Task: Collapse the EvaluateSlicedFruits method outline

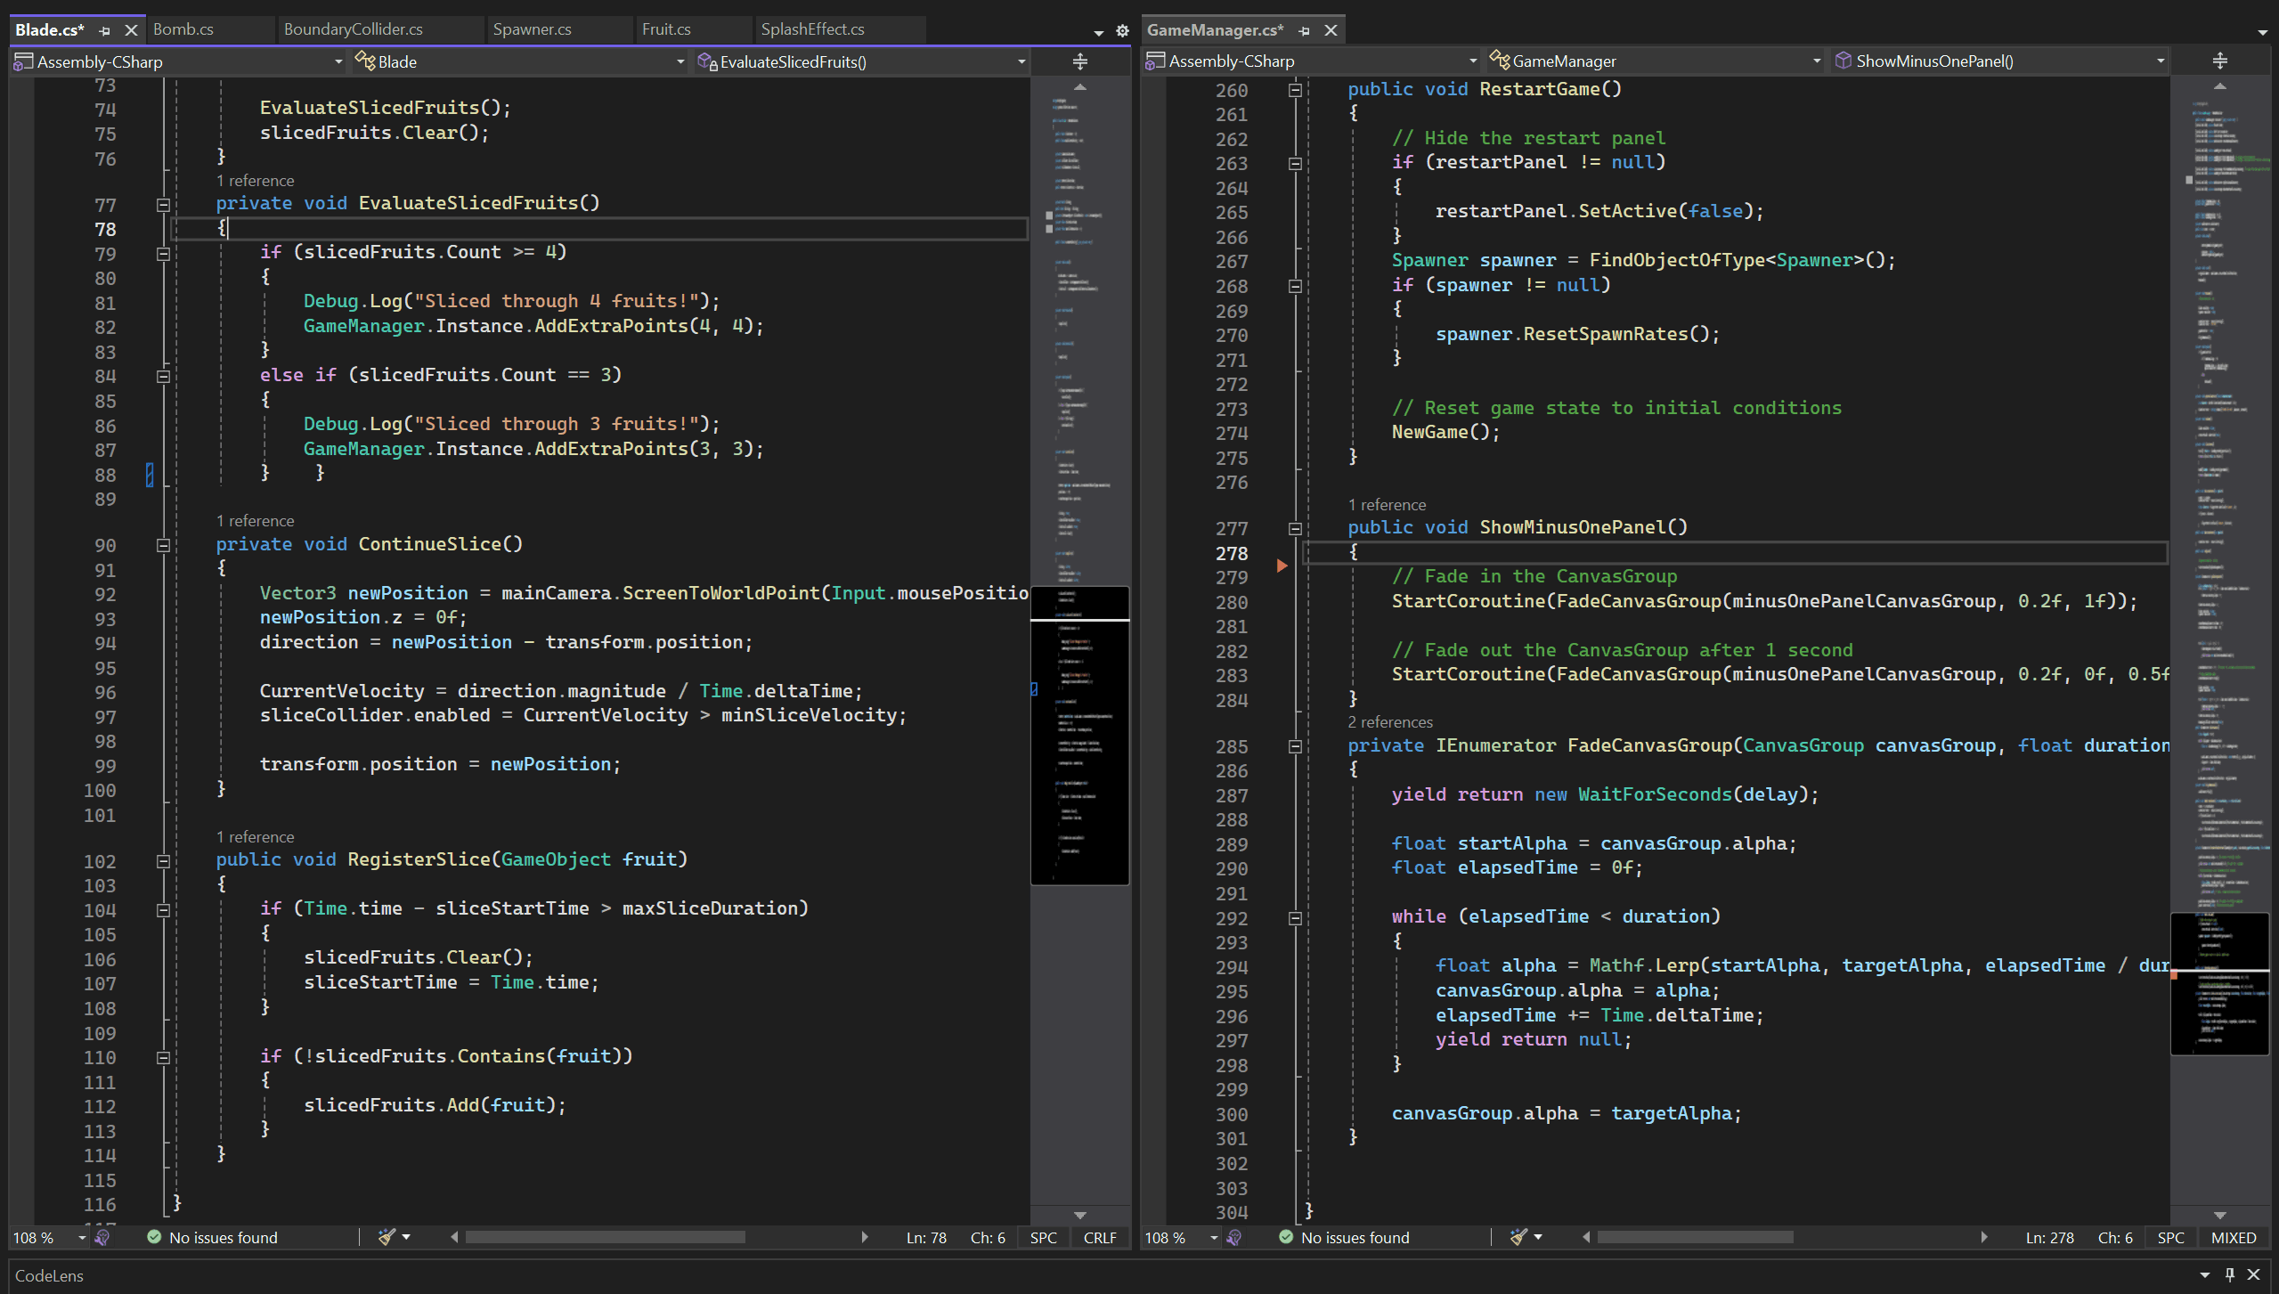Action: point(163,205)
